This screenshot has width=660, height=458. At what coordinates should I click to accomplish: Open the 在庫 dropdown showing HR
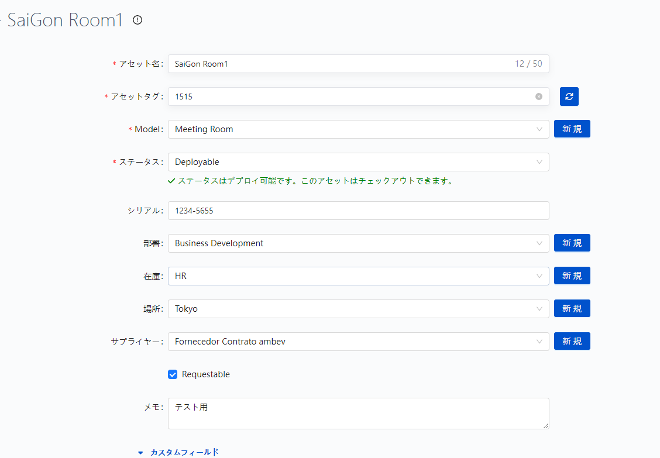click(357, 276)
